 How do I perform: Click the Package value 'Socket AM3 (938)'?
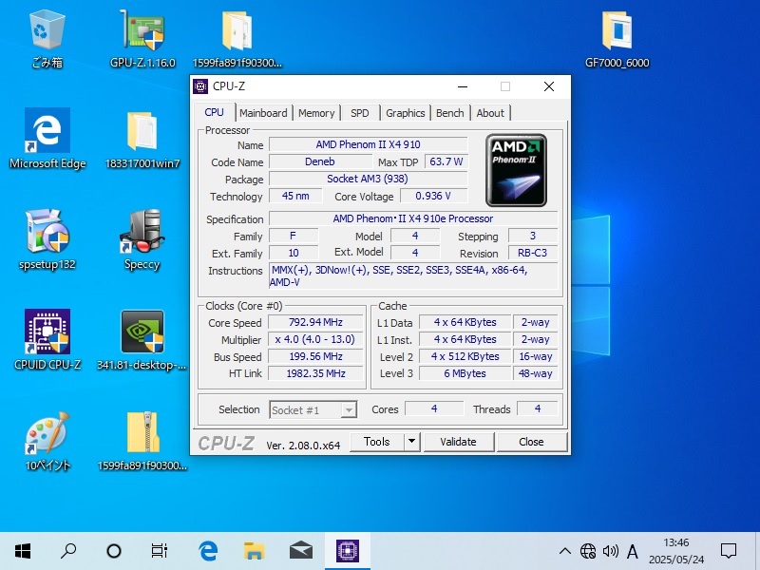coord(369,179)
